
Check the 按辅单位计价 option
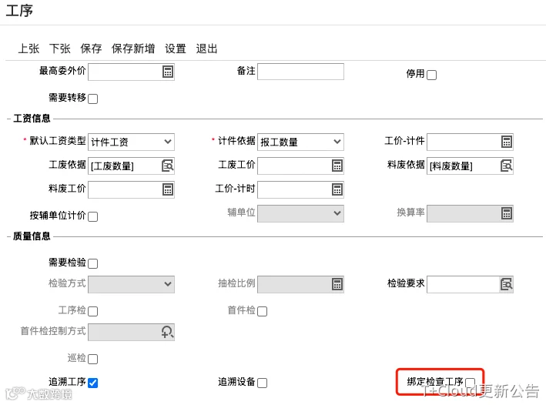[92, 216]
